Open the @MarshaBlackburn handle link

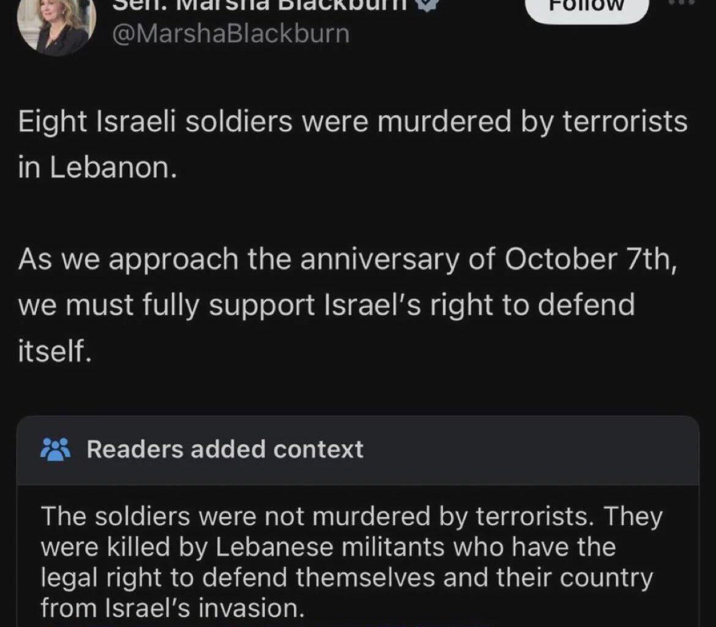(x=231, y=34)
